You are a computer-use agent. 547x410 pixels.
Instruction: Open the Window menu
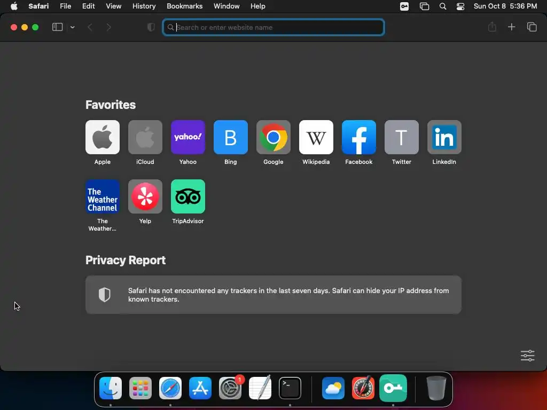click(x=226, y=6)
